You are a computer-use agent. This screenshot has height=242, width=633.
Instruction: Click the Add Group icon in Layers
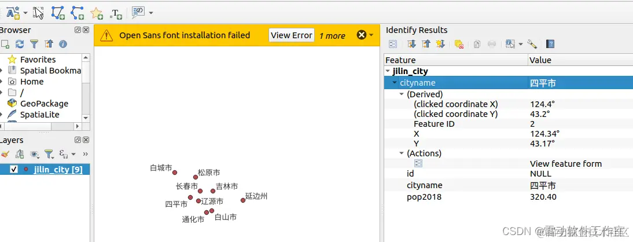(x=19, y=154)
